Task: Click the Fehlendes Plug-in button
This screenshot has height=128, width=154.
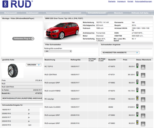Action: pyautogui.click(x=23, y=39)
